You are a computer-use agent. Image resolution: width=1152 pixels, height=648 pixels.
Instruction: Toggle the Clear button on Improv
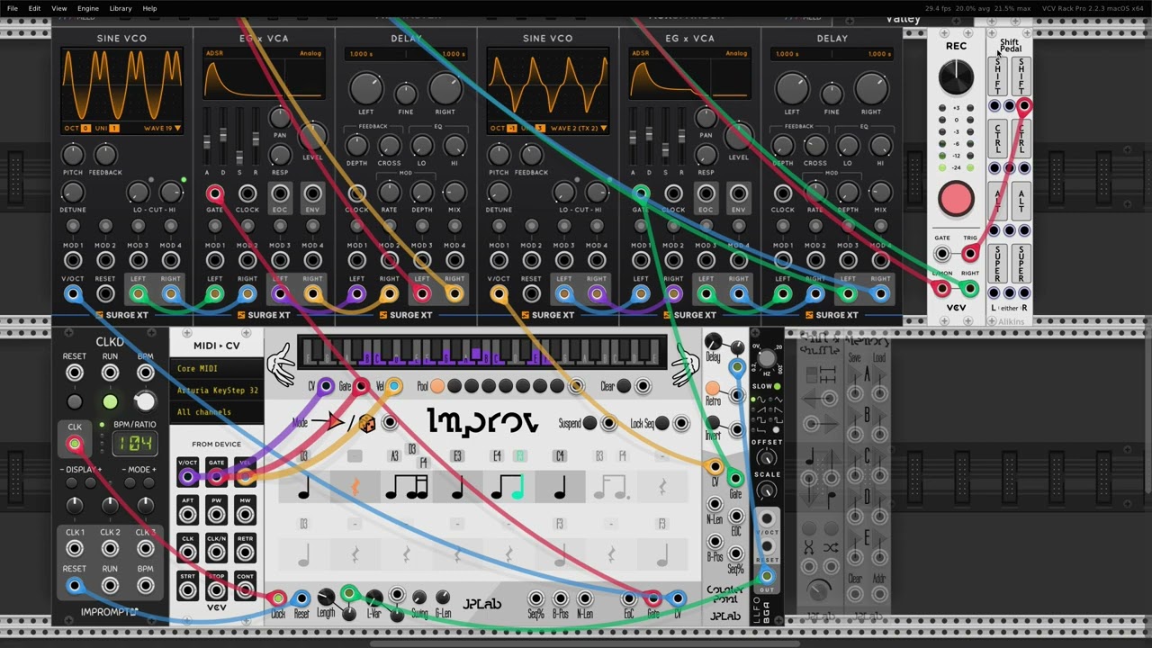click(623, 387)
